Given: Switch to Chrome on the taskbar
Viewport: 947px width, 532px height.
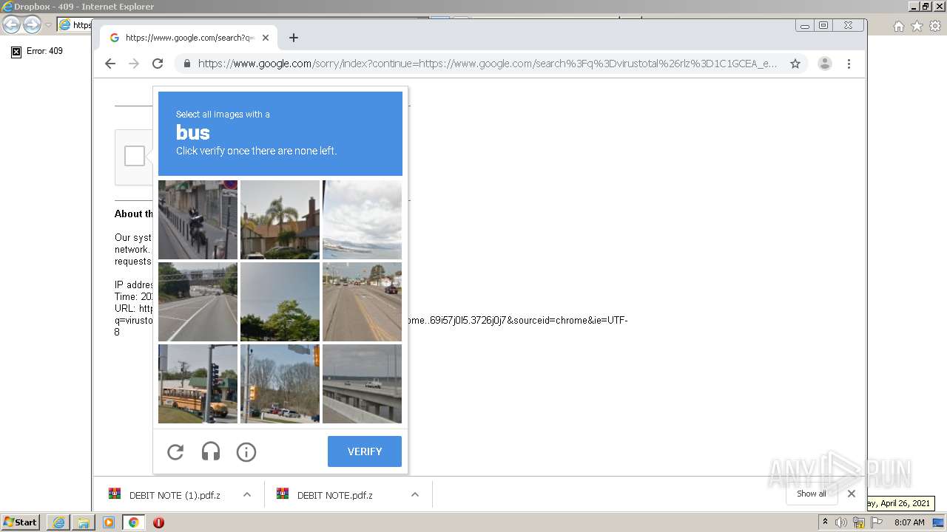Looking at the screenshot, I should point(134,522).
